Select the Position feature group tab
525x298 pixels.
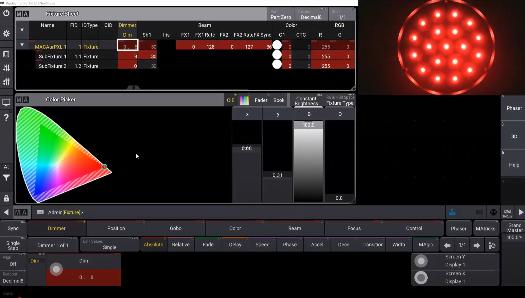pyautogui.click(x=116, y=228)
